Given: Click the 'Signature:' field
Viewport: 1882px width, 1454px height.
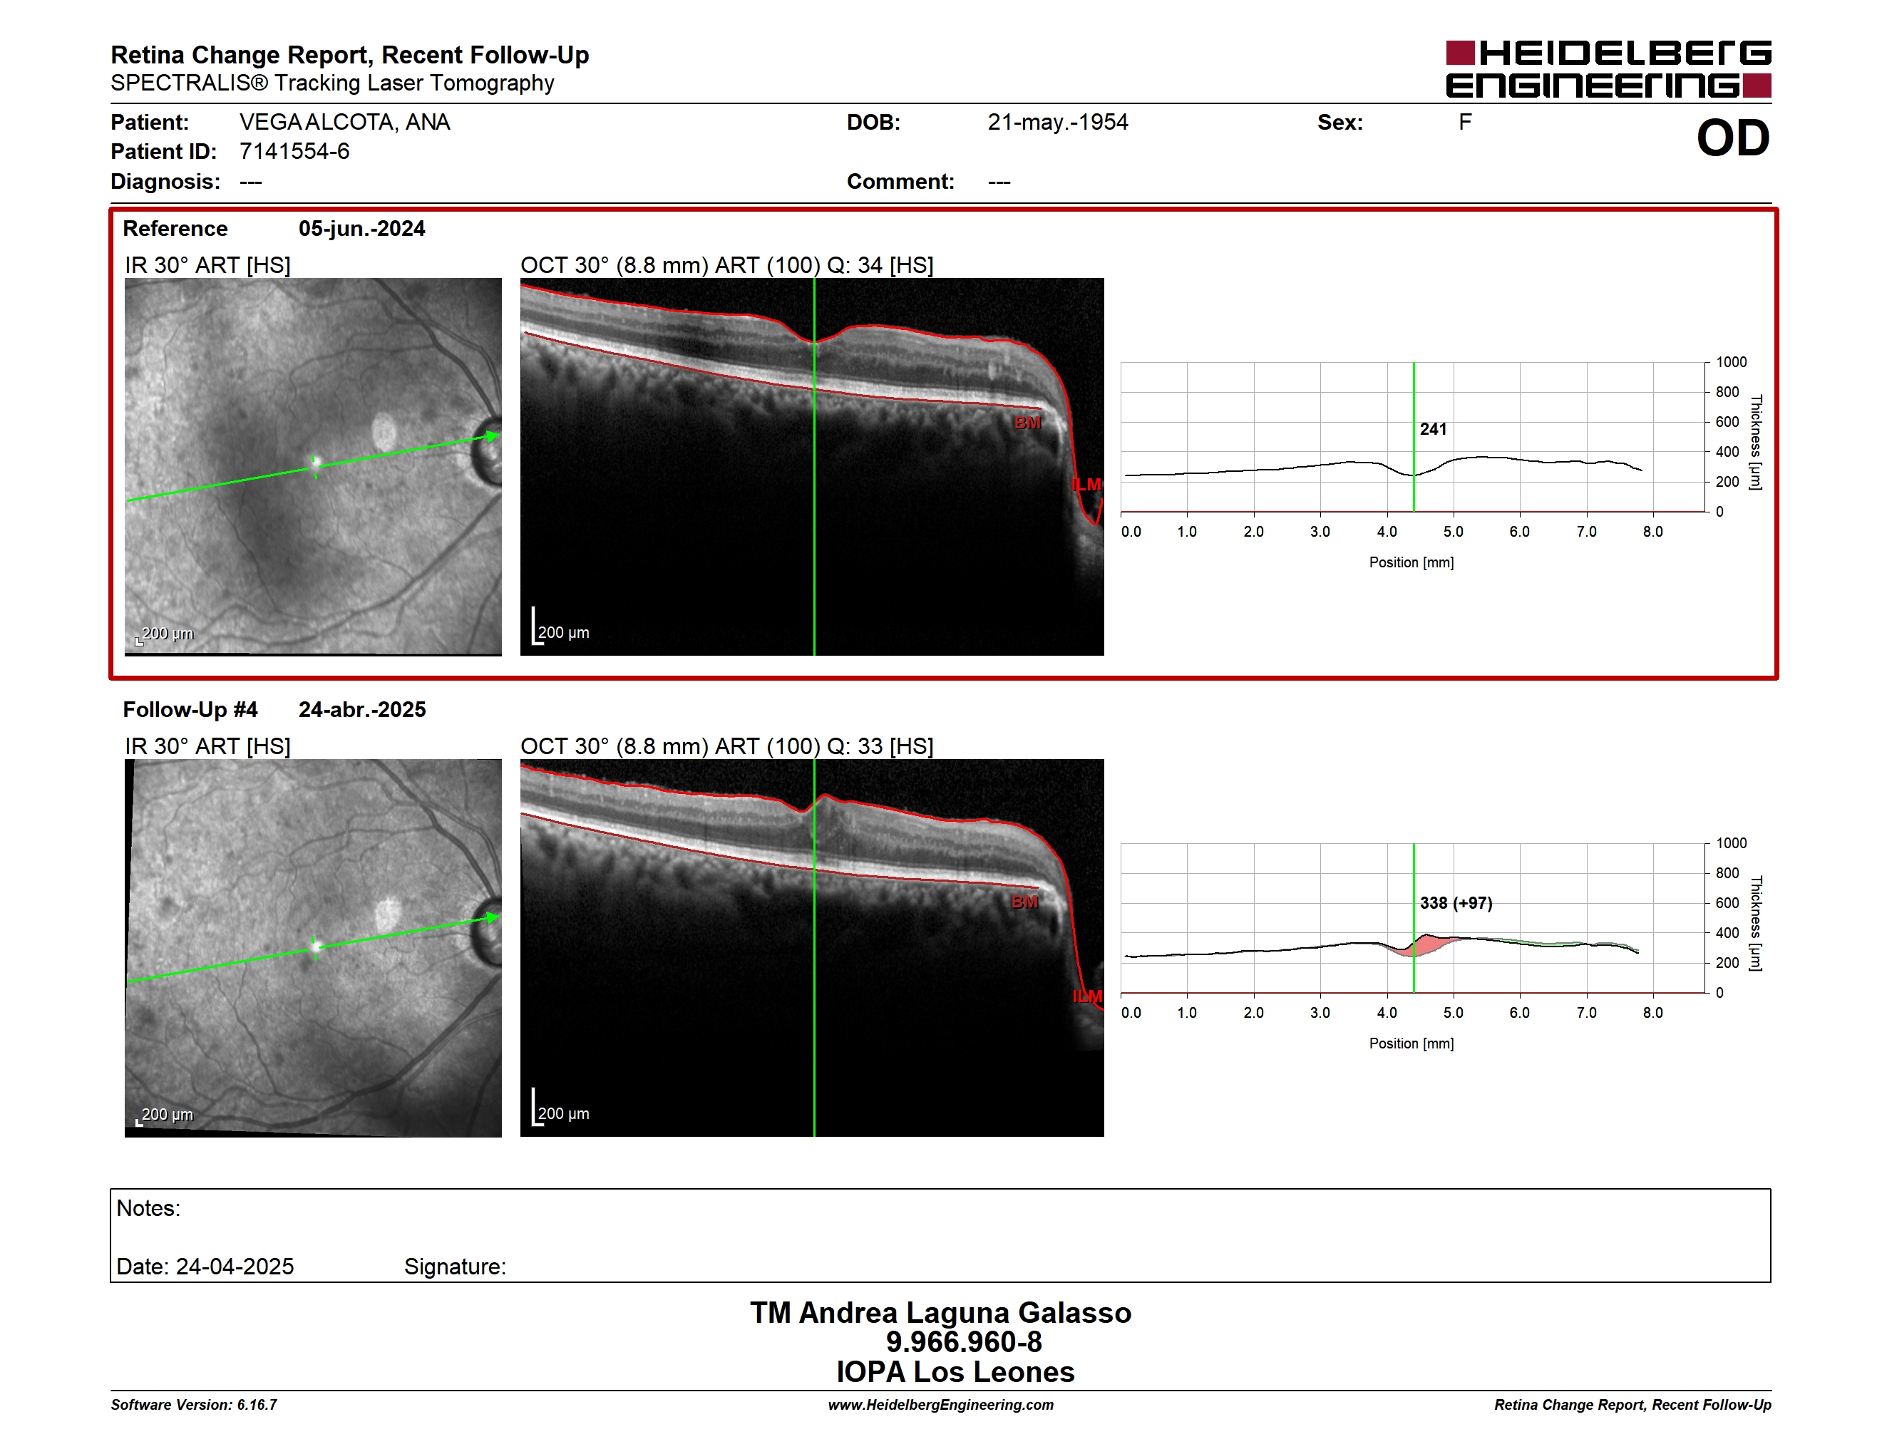Looking at the screenshot, I should coord(455,1267).
